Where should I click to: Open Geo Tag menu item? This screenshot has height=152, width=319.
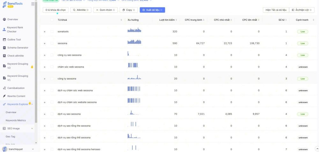coord(11,136)
